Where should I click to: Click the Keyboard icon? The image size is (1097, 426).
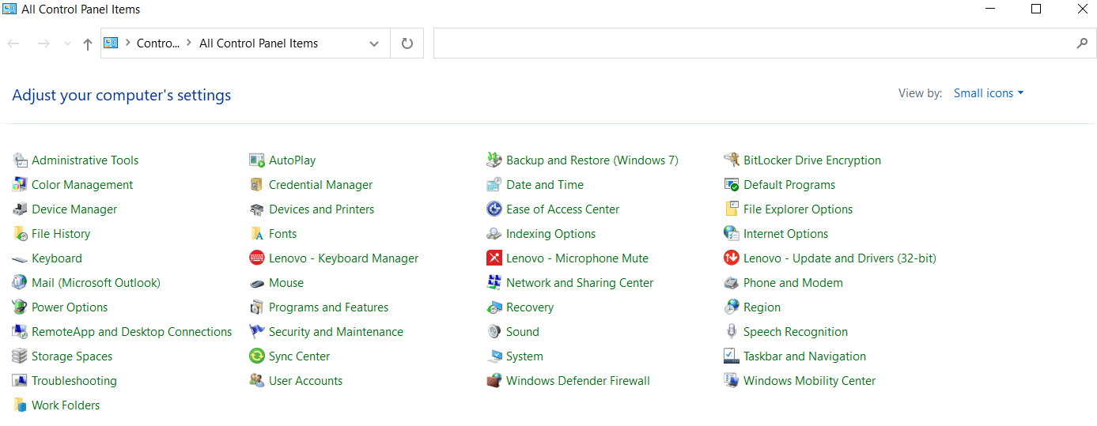pos(20,258)
